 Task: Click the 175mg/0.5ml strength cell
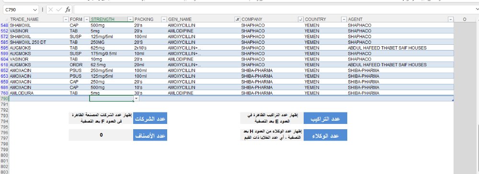(112, 53)
